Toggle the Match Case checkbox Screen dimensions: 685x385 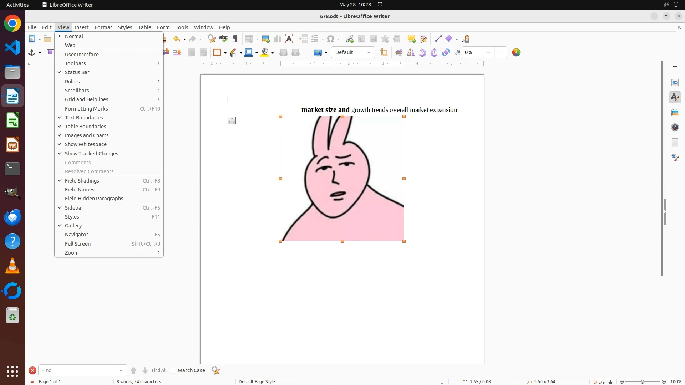(173, 370)
